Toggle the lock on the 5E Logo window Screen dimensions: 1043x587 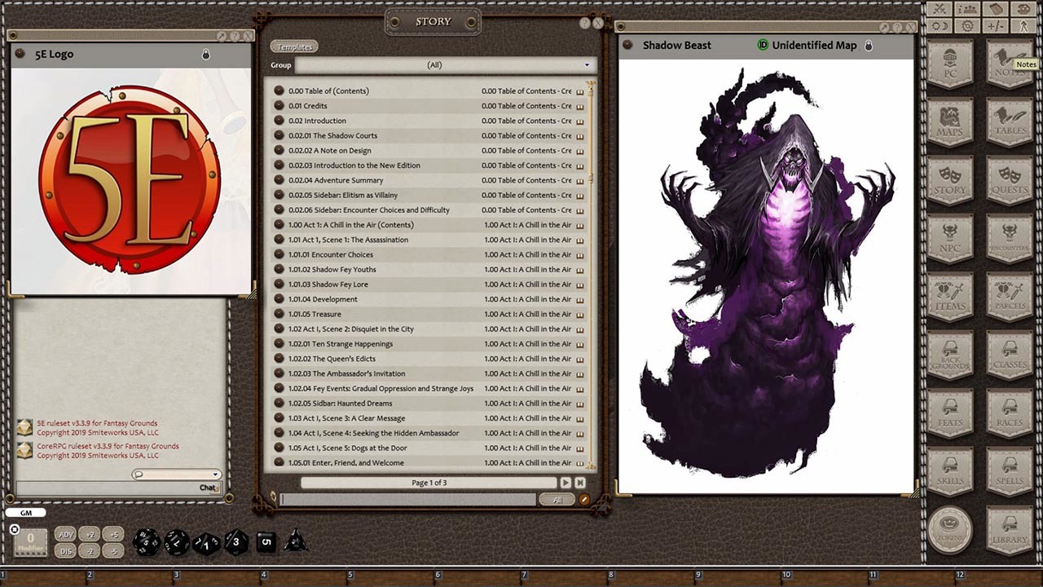pyautogui.click(x=206, y=53)
